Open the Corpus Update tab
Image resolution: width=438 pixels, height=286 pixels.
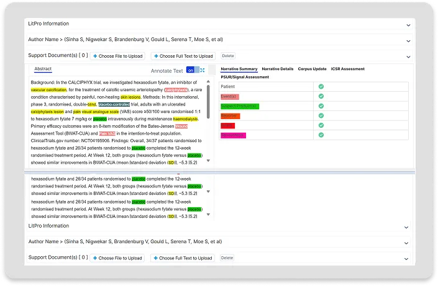coord(312,69)
